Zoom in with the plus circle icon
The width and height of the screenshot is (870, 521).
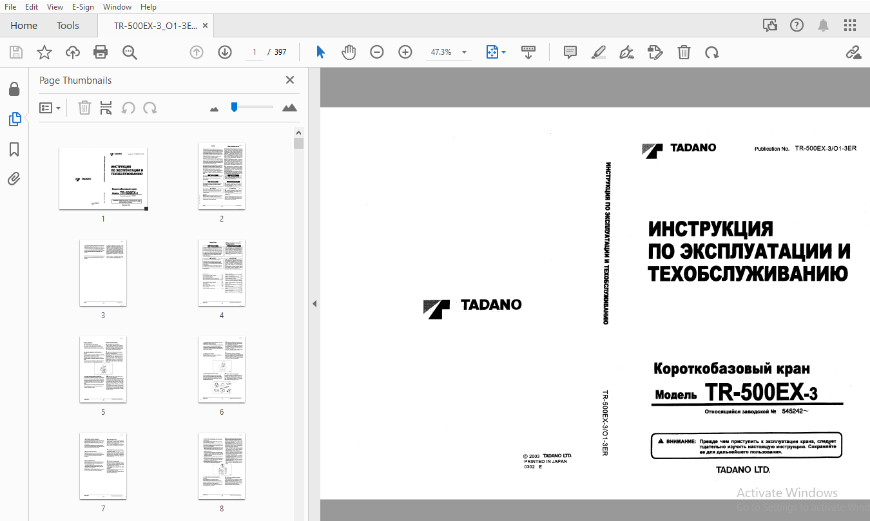[405, 52]
